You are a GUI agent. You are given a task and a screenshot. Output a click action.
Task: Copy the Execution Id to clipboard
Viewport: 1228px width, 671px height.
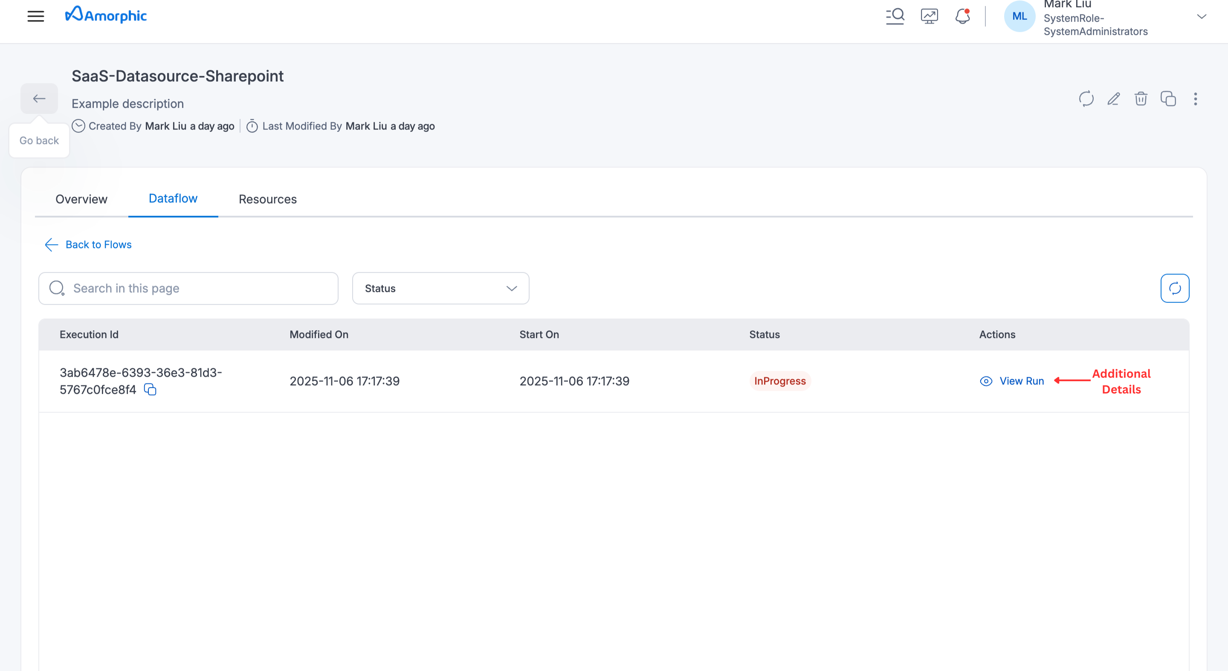tap(150, 390)
